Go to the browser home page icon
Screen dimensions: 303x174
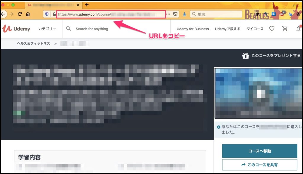click(28, 14)
